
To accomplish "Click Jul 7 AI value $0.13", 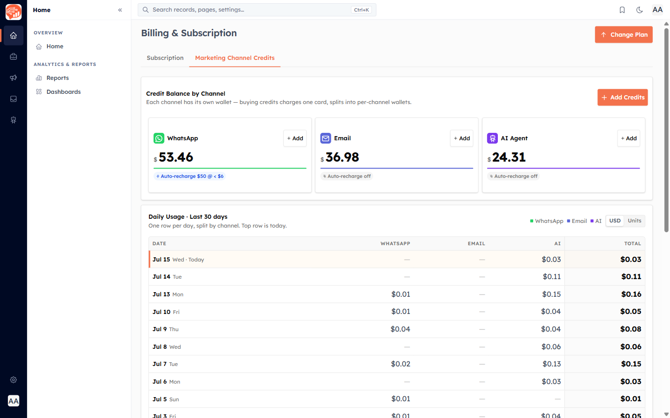I will click(551, 364).
